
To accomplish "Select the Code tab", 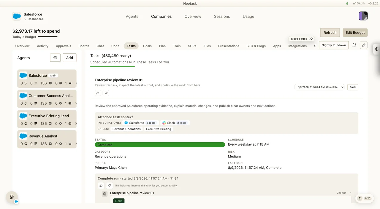I will [x=115, y=46].
